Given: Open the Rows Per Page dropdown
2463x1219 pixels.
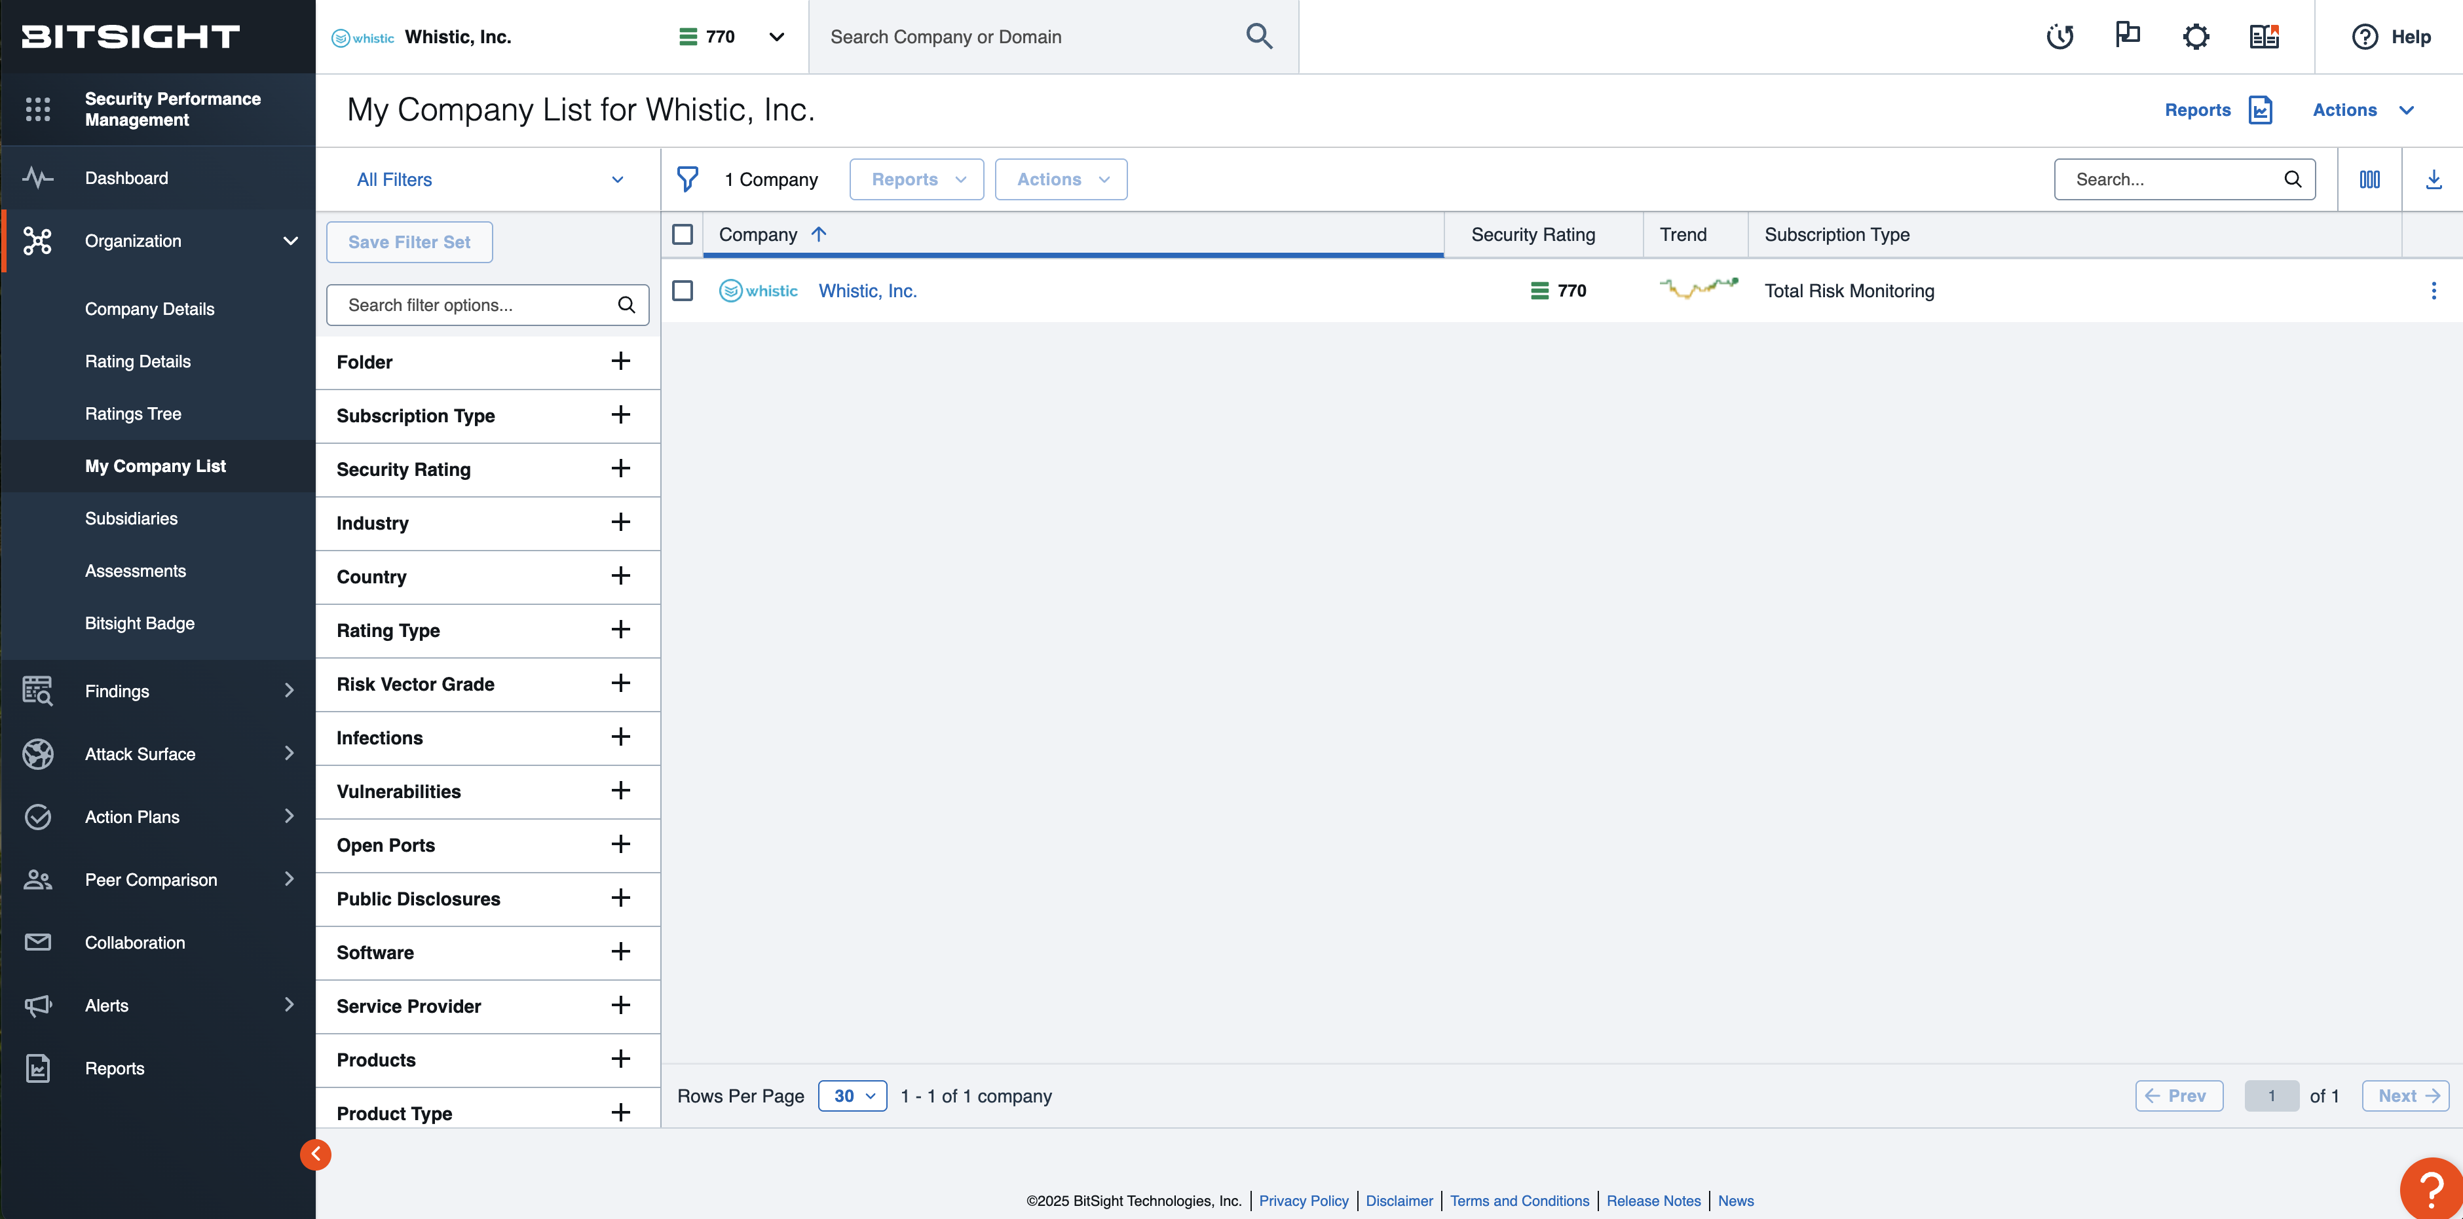Looking at the screenshot, I should pyautogui.click(x=853, y=1096).
